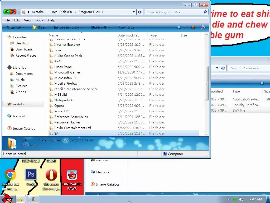Select the Lucas Pope folder
Viewport: 270px width, 203px height.
pos(123,67)
